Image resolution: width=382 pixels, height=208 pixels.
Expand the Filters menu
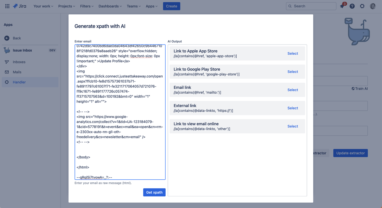(87, 6)
